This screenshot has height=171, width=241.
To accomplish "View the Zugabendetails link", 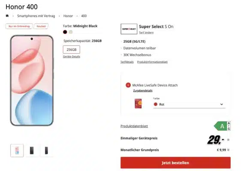I will pyautogui.click(x=143, y=91).
